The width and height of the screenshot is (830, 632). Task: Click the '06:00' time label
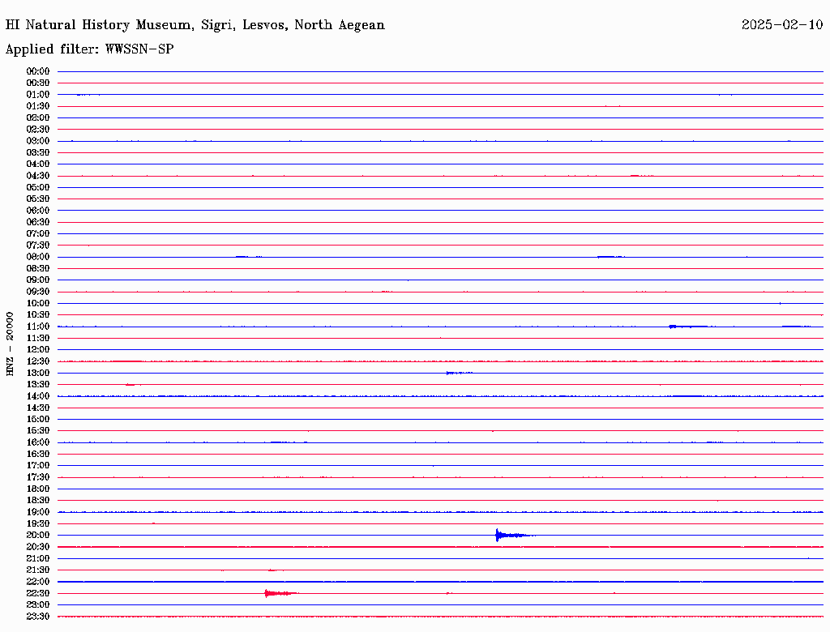tap(38, 211)
